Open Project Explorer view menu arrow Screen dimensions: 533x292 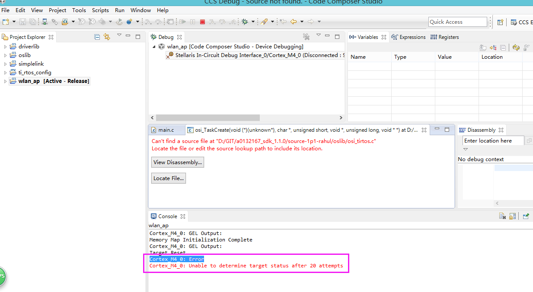[119, 35]
